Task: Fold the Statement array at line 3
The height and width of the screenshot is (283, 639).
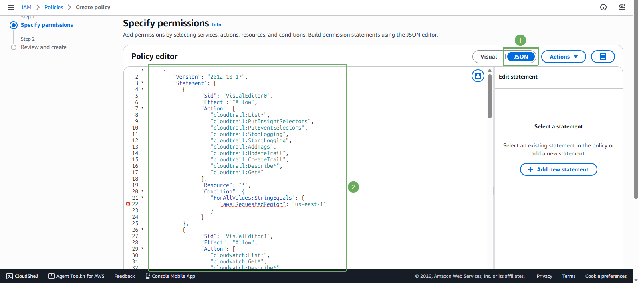Action: (143, 83)
